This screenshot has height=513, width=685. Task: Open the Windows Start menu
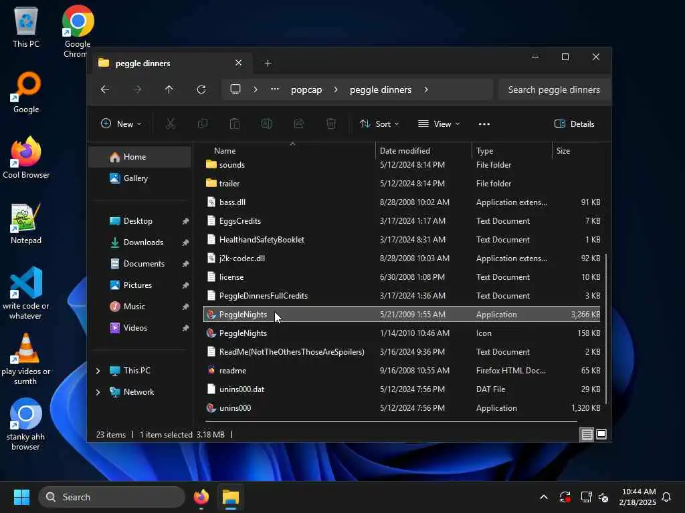(21, 497)
